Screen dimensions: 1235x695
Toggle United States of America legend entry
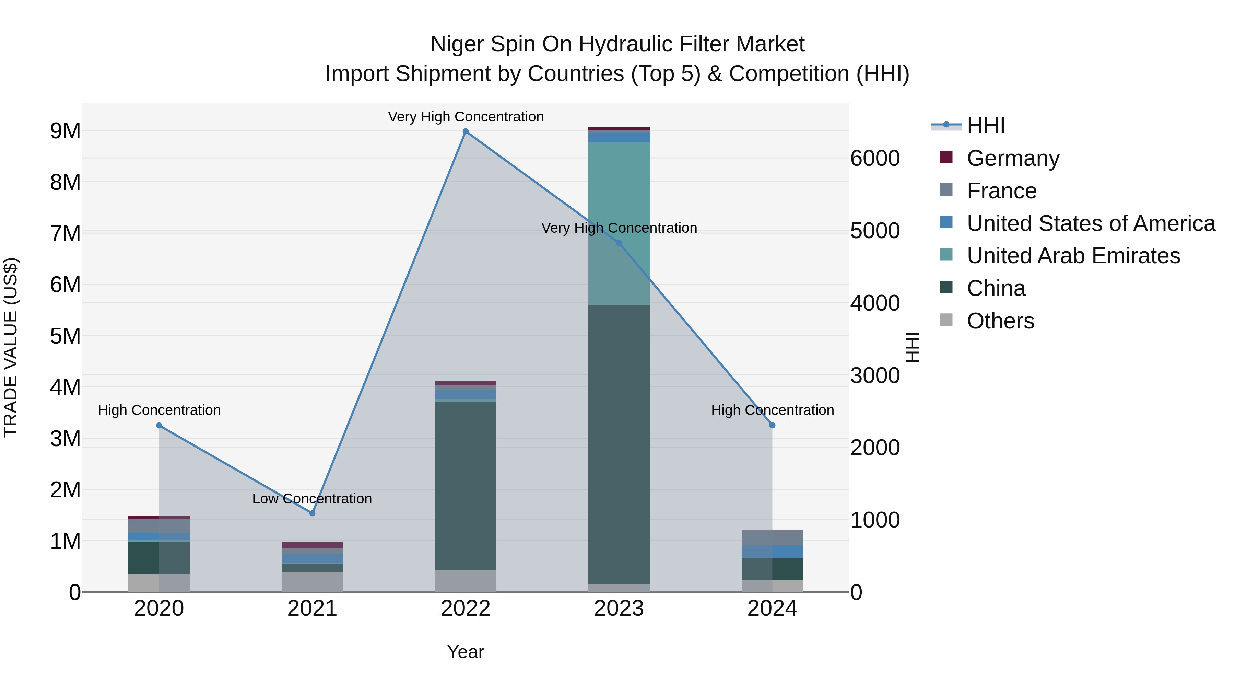(1077, 223)
